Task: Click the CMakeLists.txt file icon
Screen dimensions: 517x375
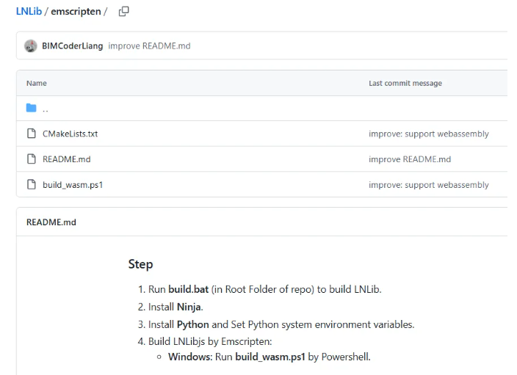Action: pos(31,134)
